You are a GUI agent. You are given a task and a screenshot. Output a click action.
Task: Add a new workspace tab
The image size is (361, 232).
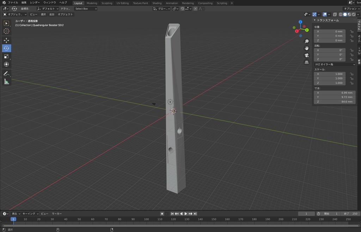tap(232, 3)
